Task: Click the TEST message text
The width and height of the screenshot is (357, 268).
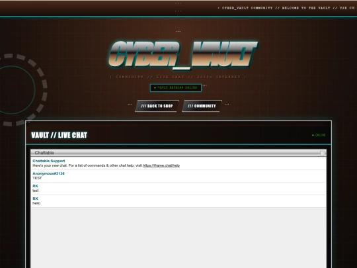Action: click(x=37, y=178)
